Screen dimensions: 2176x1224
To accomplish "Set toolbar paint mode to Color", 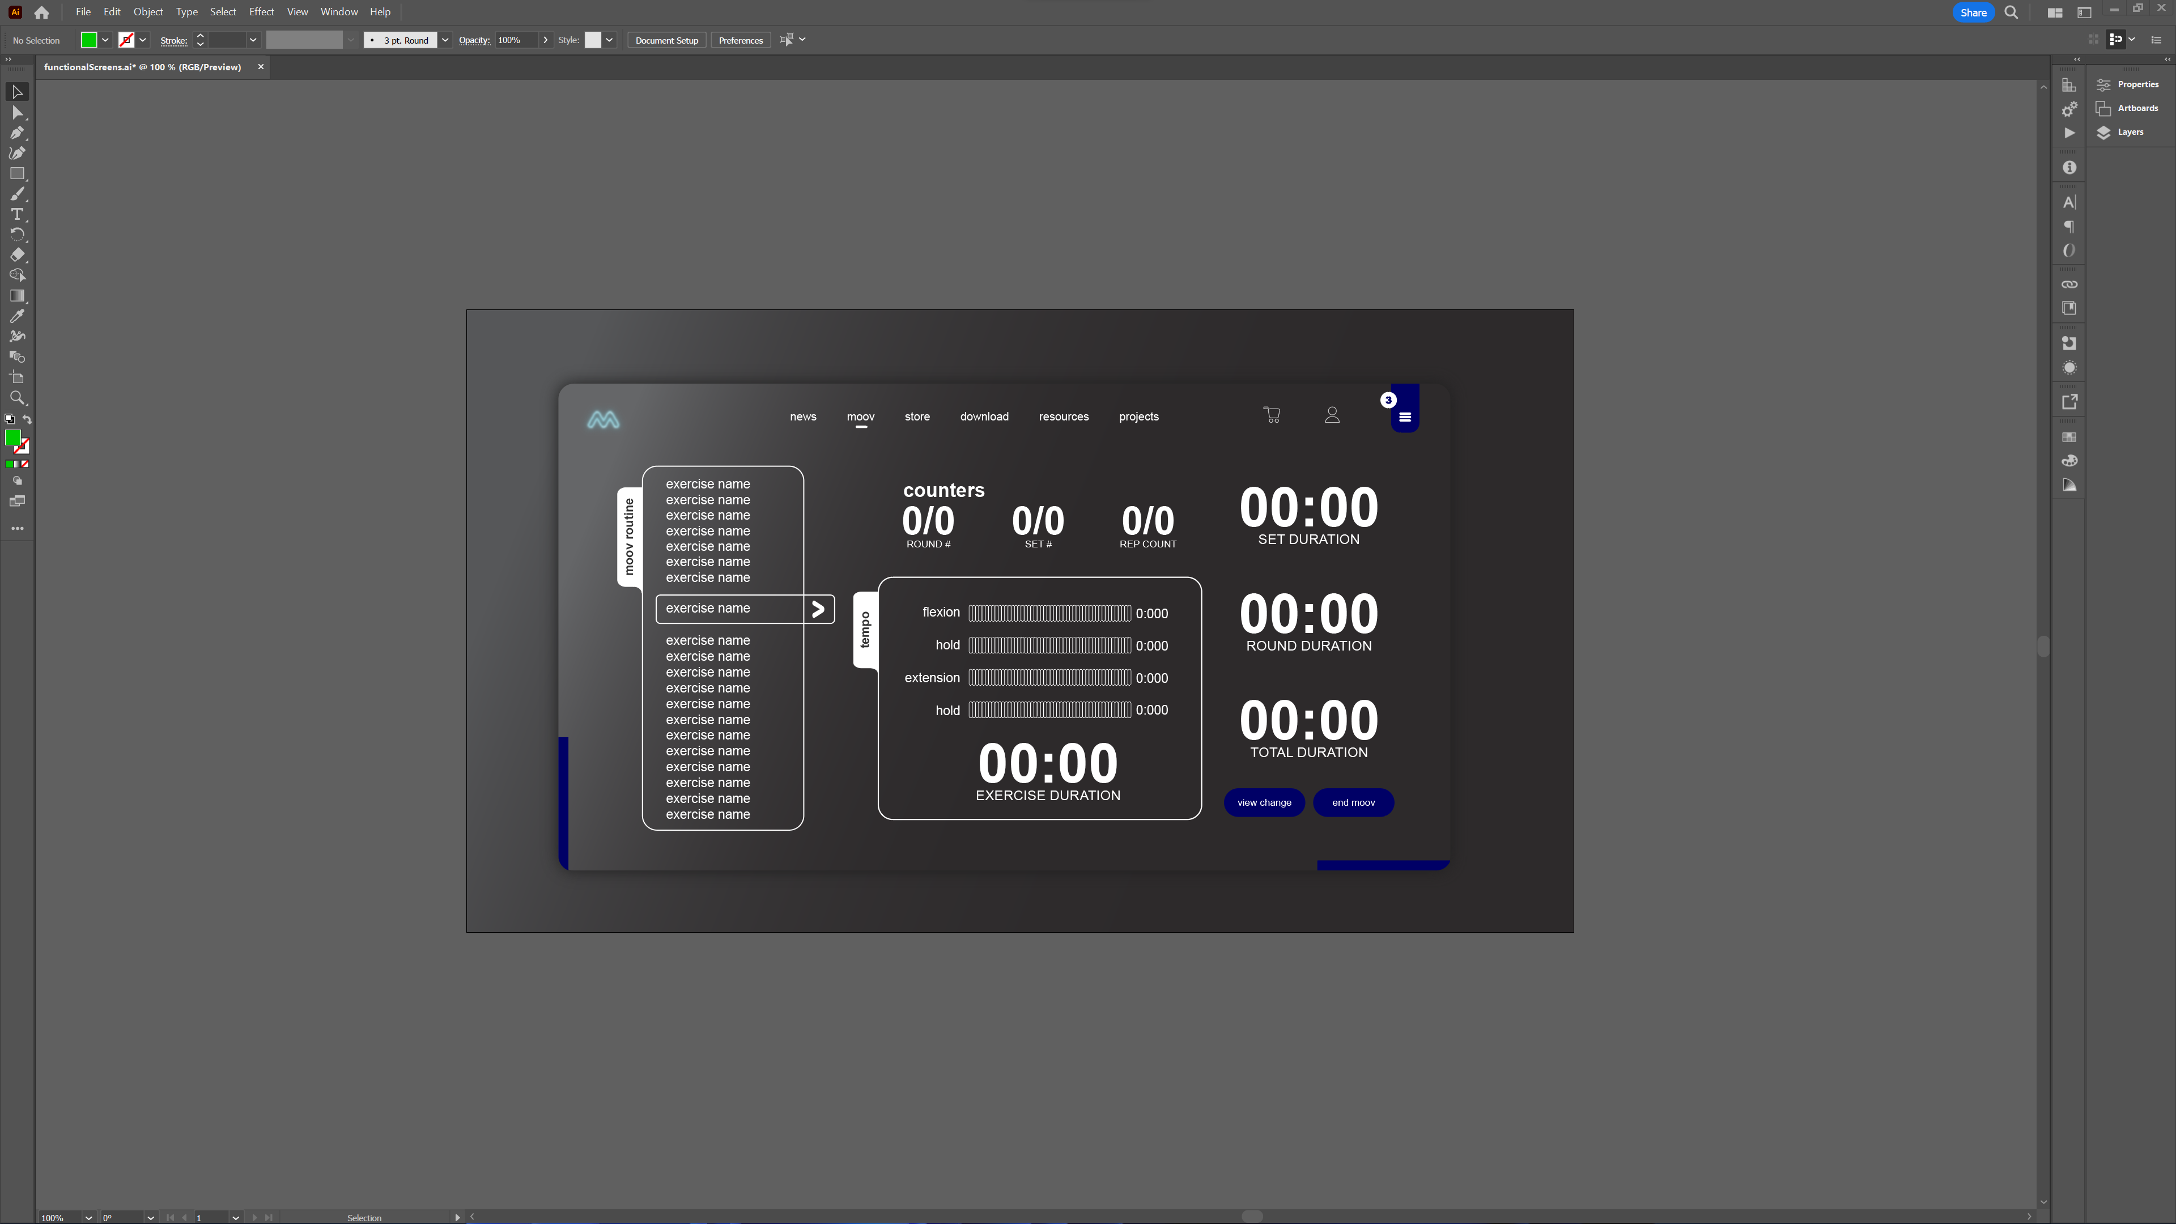I will [9, 464].
